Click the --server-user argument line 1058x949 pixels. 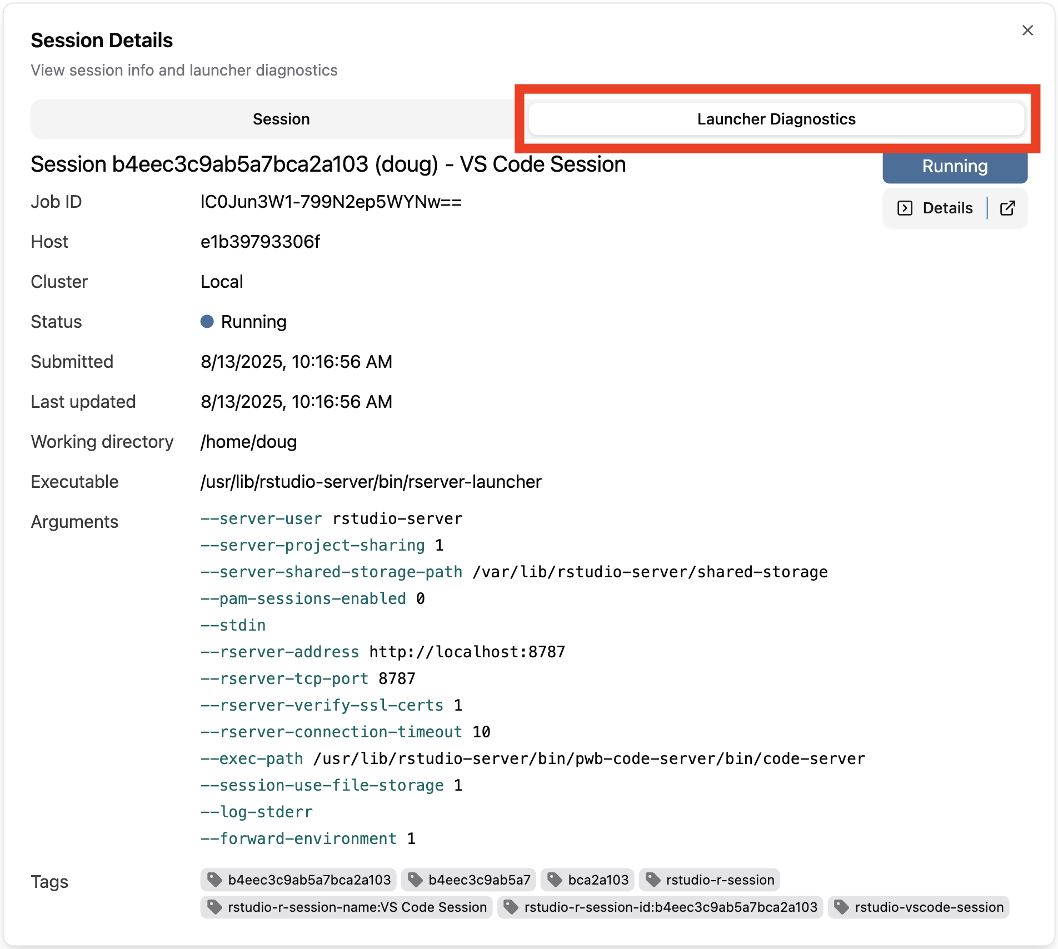[331, 518]
